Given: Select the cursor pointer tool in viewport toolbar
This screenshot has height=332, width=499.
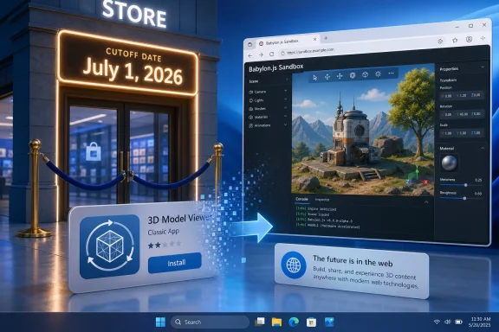Looking at the screenshot, I should [x=315, y=78].
